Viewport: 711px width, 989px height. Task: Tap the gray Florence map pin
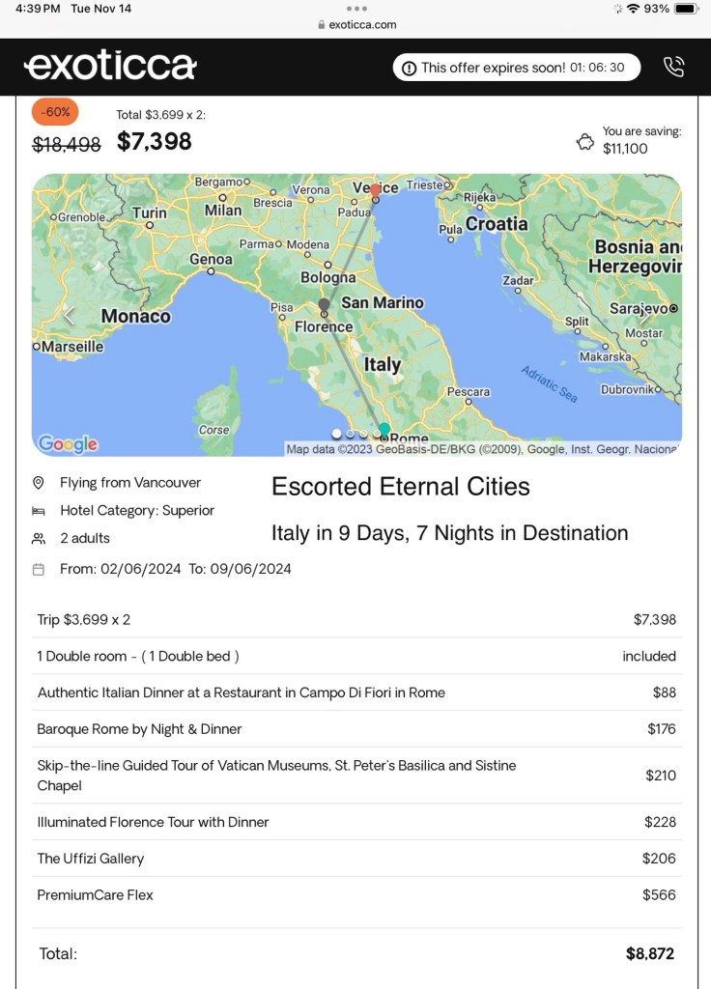pos(324,306)
